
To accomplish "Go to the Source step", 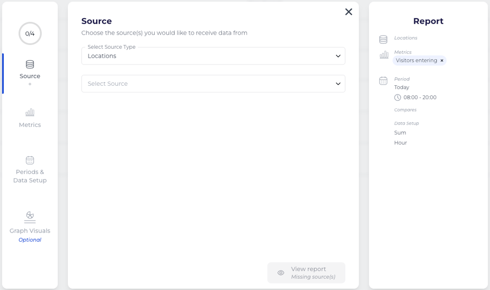I will [30, 72].
